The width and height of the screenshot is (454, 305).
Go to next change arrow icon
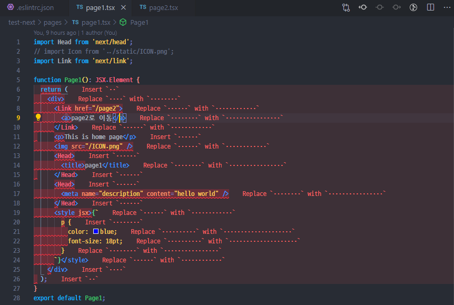point(397,7)
